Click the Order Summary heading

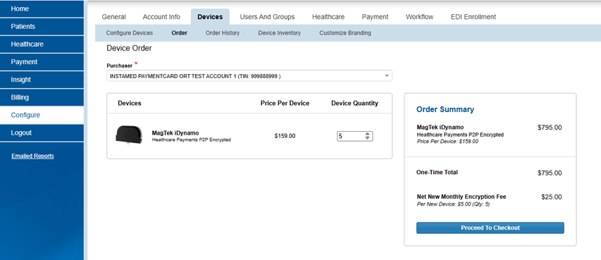click(x=445, y=109)
